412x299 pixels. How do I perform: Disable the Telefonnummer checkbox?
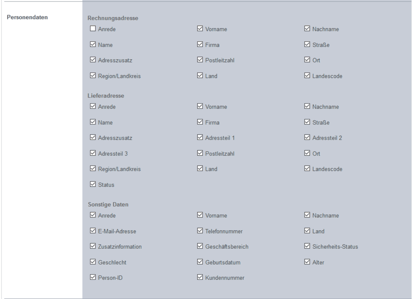point(200,231)
